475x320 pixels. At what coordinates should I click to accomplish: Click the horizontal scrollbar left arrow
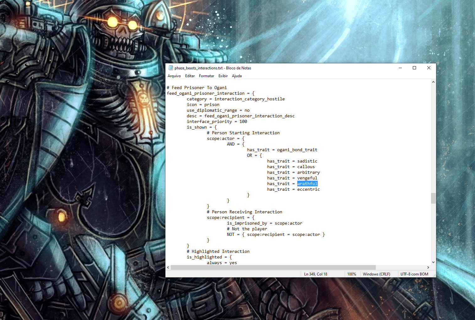point(168,268)
